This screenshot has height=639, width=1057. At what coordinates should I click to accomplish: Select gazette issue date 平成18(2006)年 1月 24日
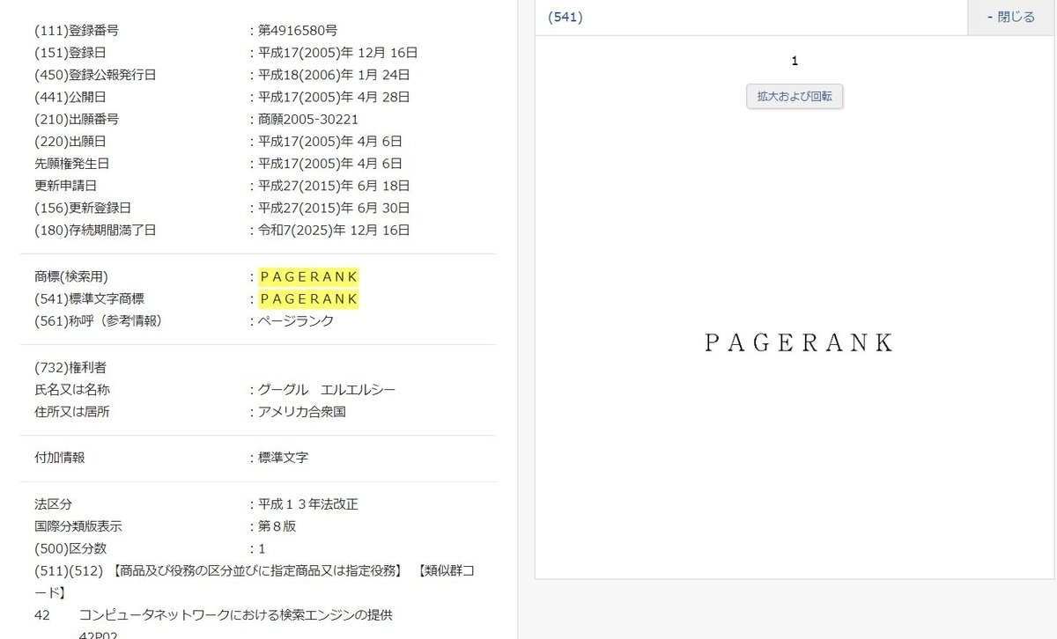click(x=334, y=75)
